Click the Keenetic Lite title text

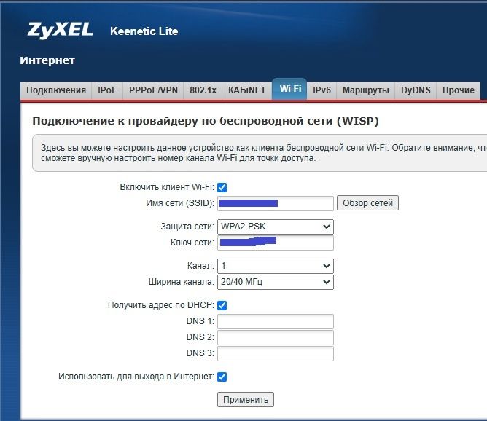pos(144,31)
